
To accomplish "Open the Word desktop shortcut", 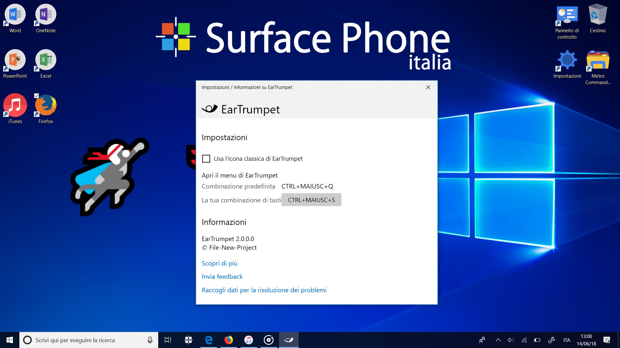I will (15, 19).
